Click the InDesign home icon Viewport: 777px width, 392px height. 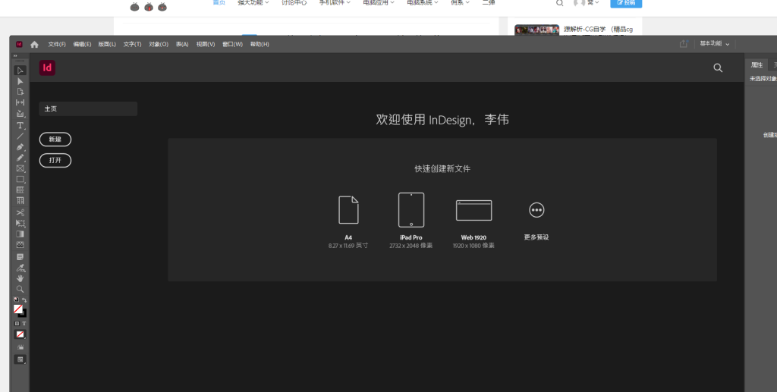tap(34, 44)
